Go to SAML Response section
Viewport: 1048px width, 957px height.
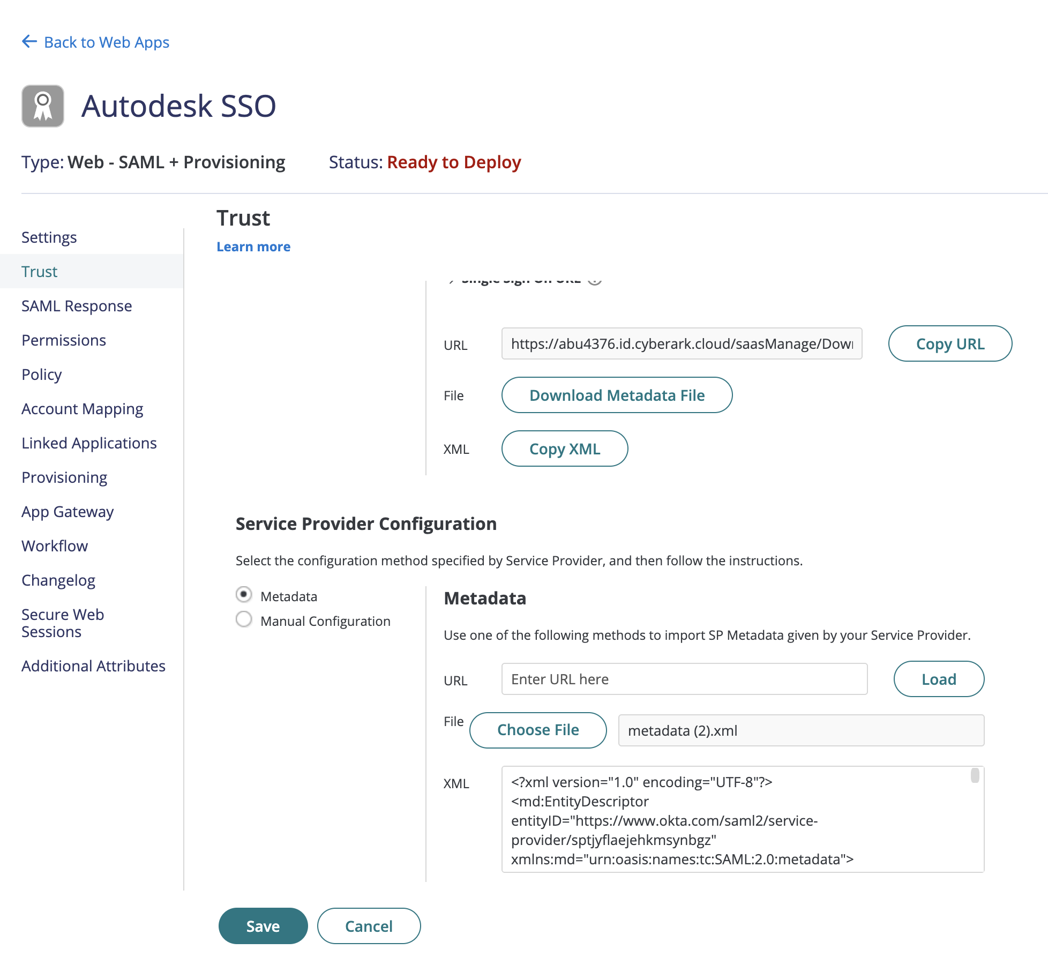click(x=77, y=306)
